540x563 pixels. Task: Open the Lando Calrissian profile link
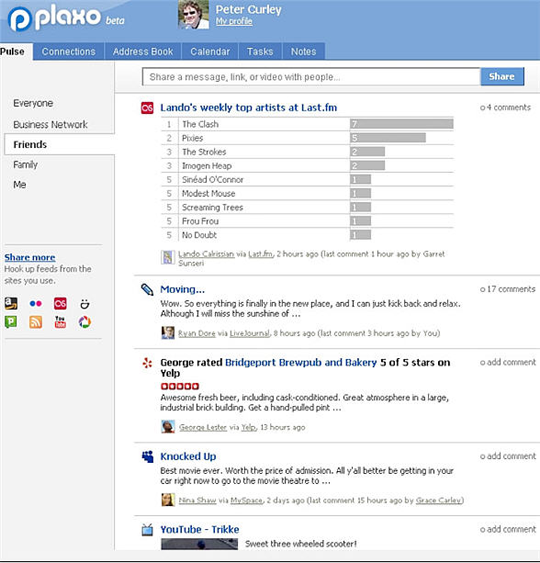coord(206,254)
